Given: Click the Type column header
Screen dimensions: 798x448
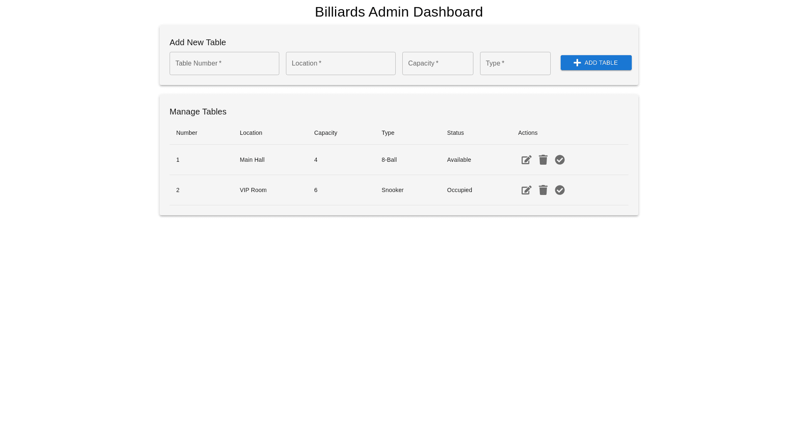Looking at the screenshot, I should 388,133.
